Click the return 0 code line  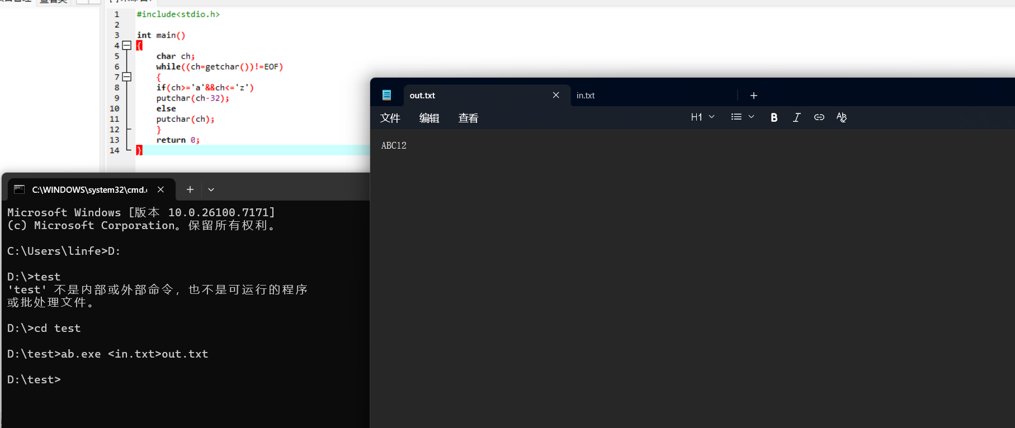click(x=178, y=140)
